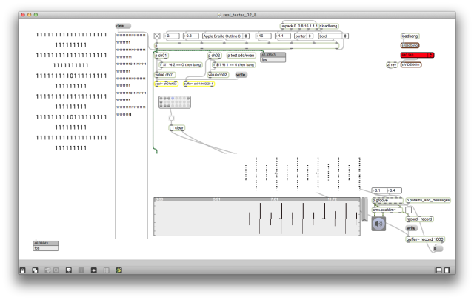Click the '0' message box at bottom right
474x300 pixels.
coord(438,249)
